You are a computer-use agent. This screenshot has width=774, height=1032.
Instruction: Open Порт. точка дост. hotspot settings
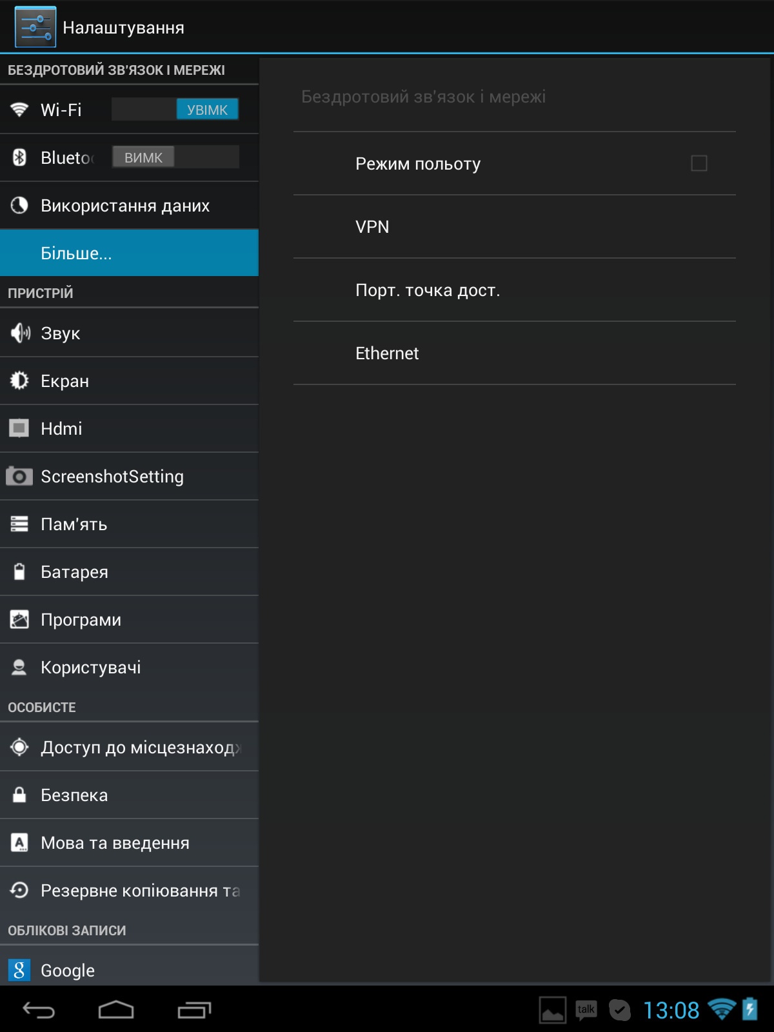click(x=514, y=290)
